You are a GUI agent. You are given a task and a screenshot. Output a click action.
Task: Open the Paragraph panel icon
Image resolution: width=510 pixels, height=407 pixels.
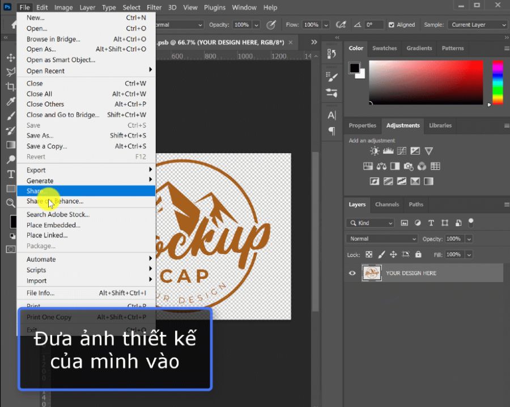point(331,131)
